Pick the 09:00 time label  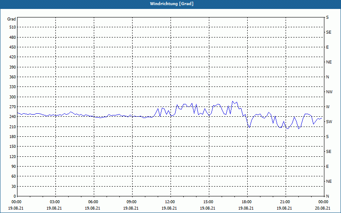click(131, 202)
